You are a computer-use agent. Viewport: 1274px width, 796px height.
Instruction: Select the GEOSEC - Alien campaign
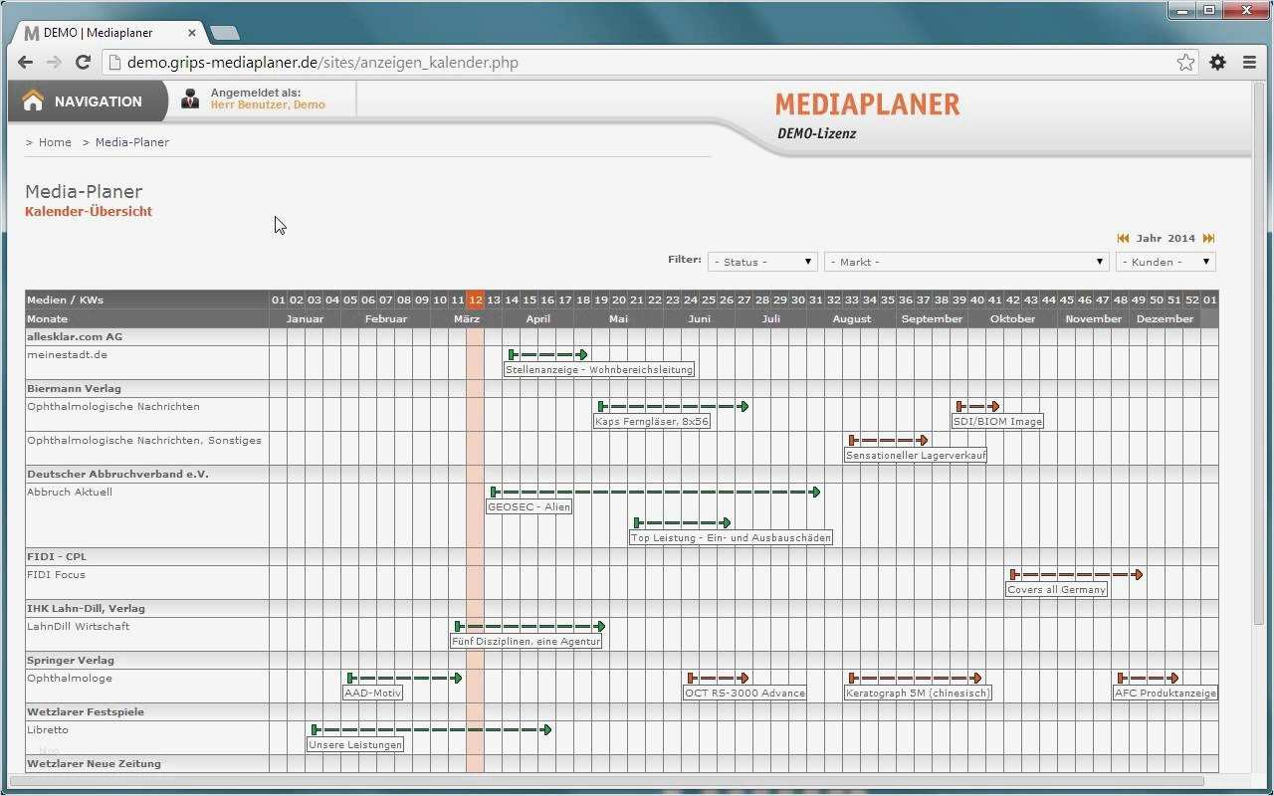529,506
